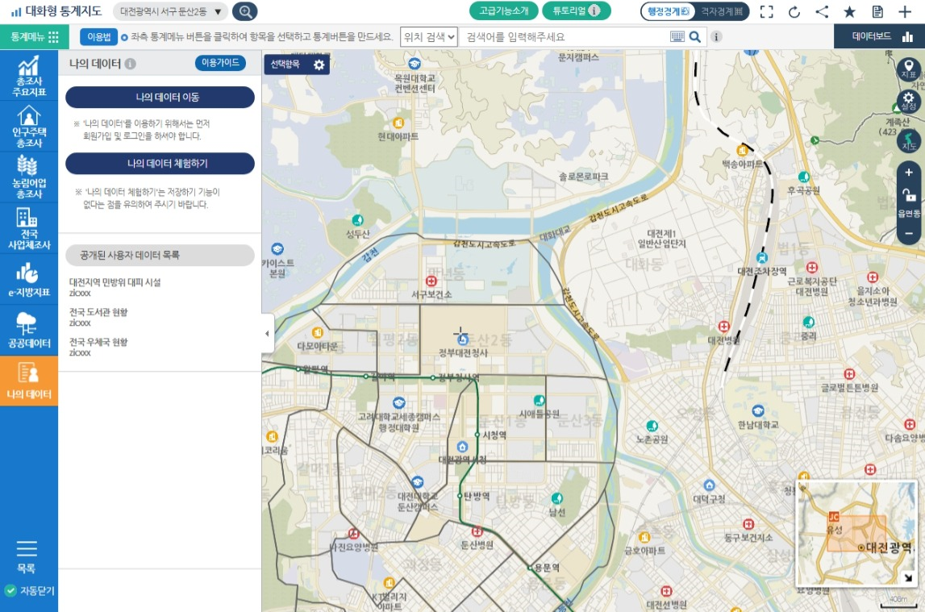This screenshot has width=925, height=612.
Task: Click the plus icon in top bar
Action: [905, 12]
